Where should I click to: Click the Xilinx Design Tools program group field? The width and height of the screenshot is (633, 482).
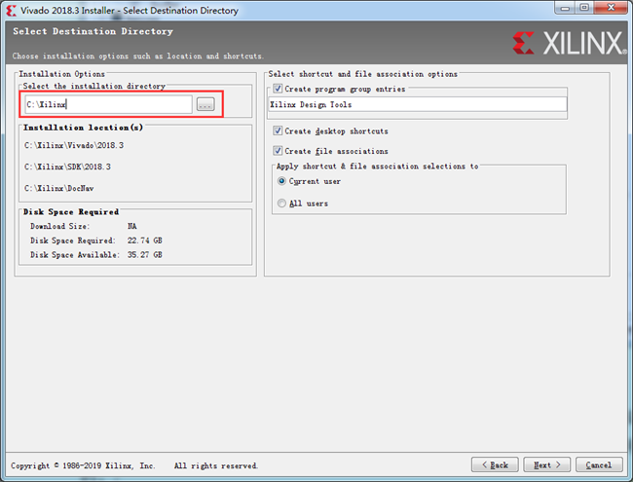(418, 104)
